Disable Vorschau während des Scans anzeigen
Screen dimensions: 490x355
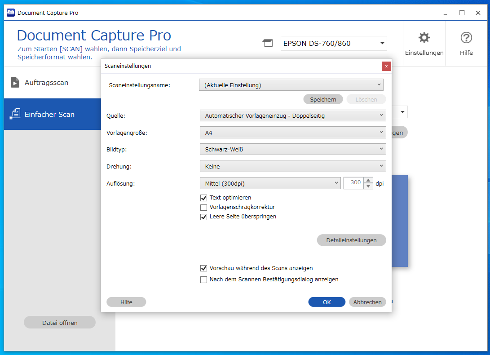[x=204, y=268]
